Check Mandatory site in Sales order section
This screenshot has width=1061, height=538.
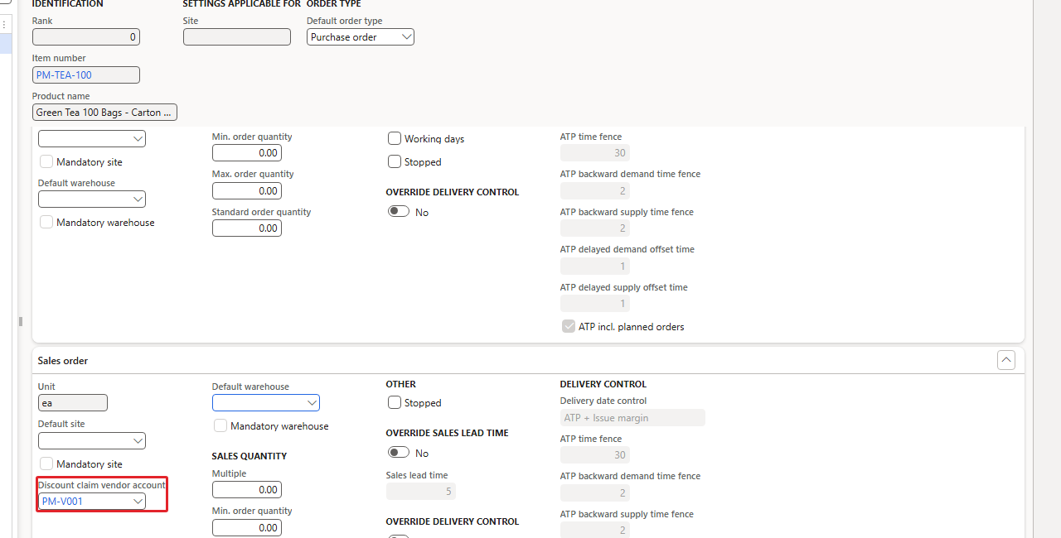(46, 464)
